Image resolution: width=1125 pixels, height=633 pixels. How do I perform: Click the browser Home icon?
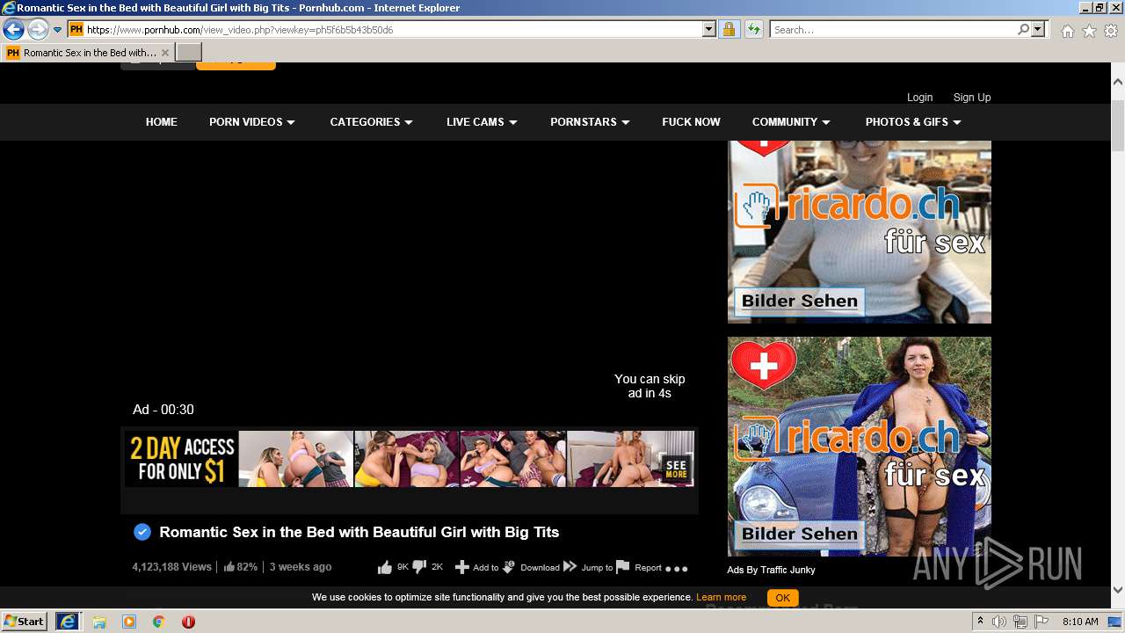click(1067, 31)
